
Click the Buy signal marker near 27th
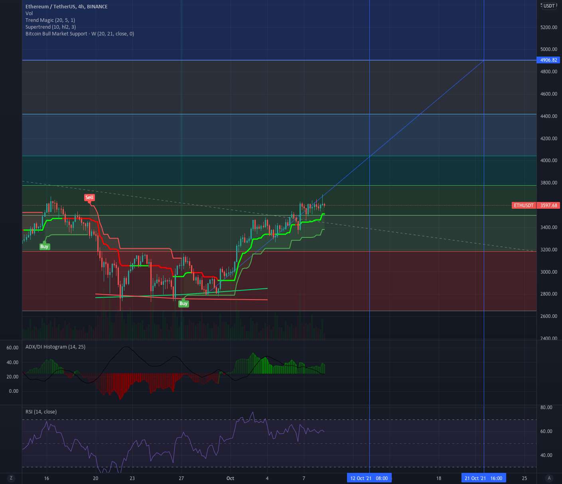coord(183,304)
